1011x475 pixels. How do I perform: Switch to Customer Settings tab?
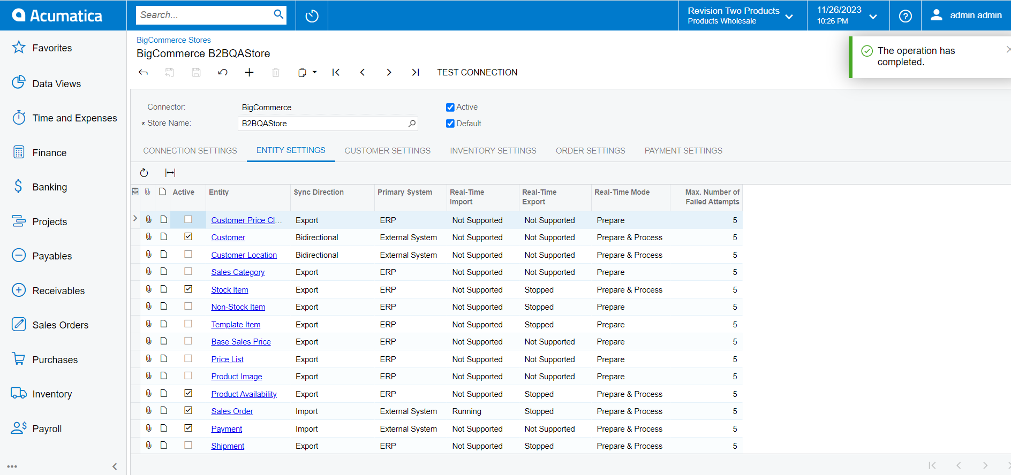pos(388,151)
